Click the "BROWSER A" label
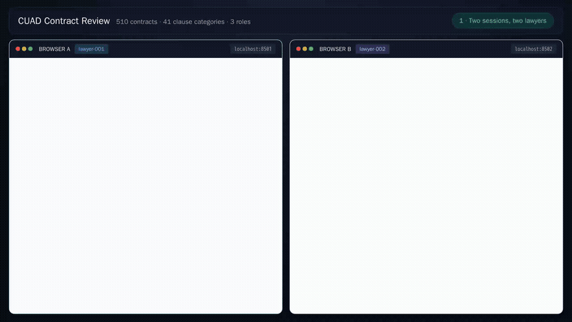The image size is (572, 322). (55, 49)
